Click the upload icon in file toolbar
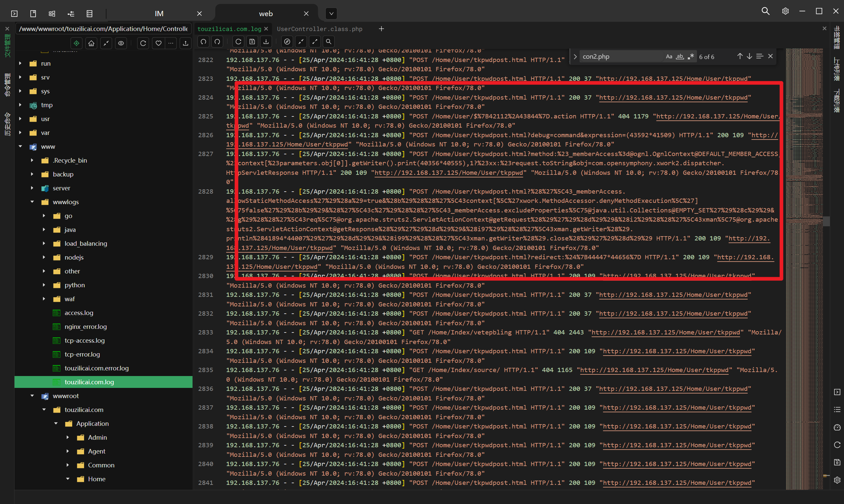The width and height of the screenshot is (844, 504). tap(185, 43)
